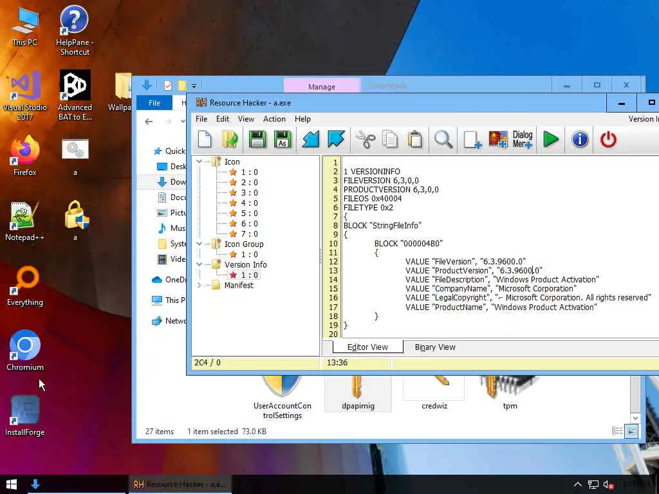Viewport: 659px width, 494px height.
Task: Click the Back arrow in Explorer window
Action: [149, 122]
